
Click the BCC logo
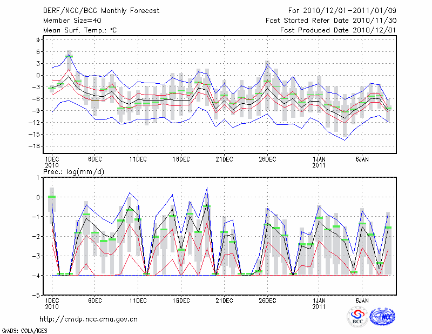pyautogui.click(x=357, y=317)
